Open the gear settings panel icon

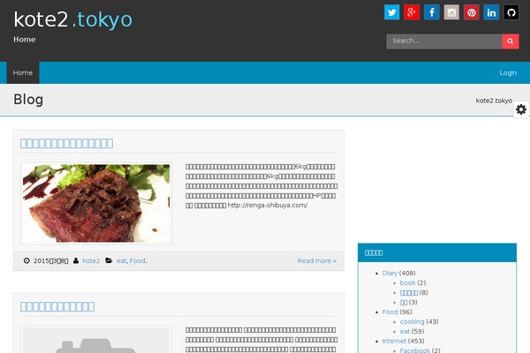coord(521,109)
